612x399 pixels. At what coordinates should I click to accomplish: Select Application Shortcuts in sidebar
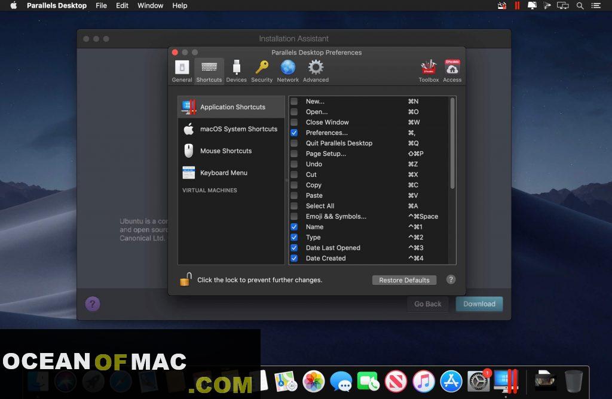click(x=231, y=107)
